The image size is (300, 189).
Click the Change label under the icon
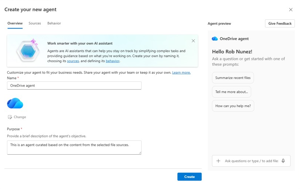pos(20,117)
